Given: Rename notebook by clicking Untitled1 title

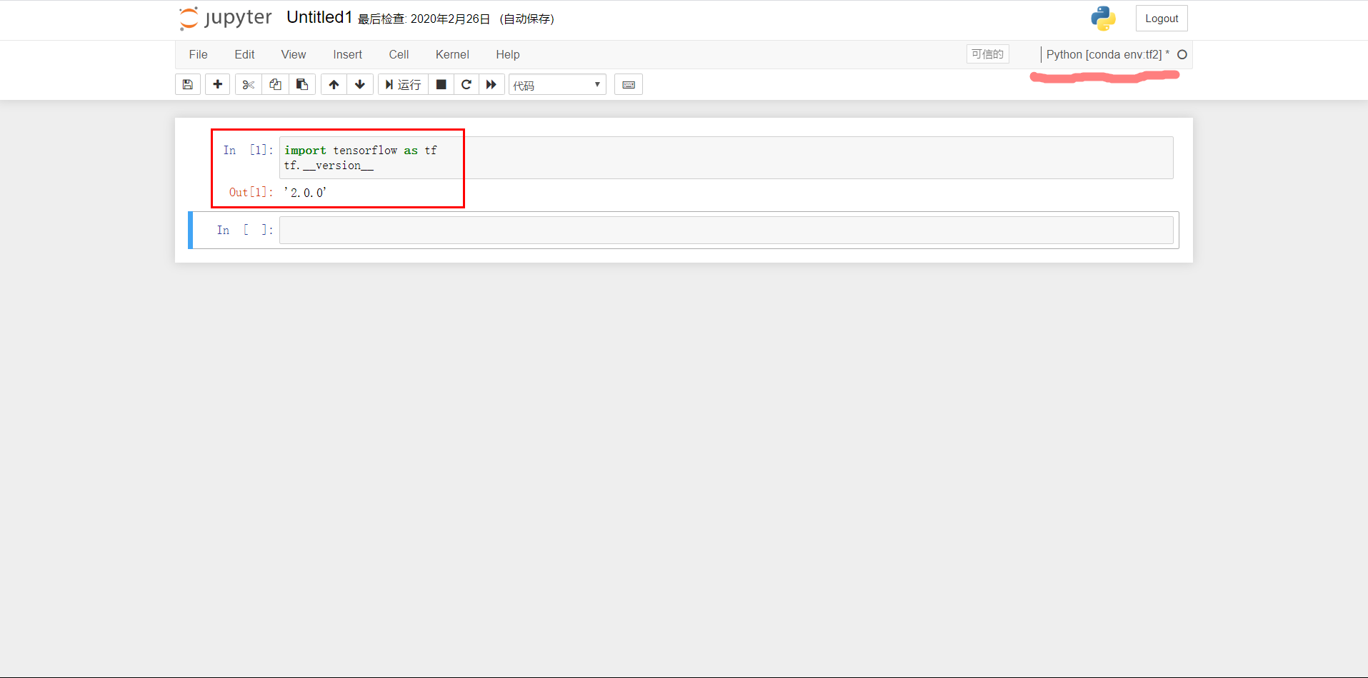Looking at the screenshot, I should [319, 17].
